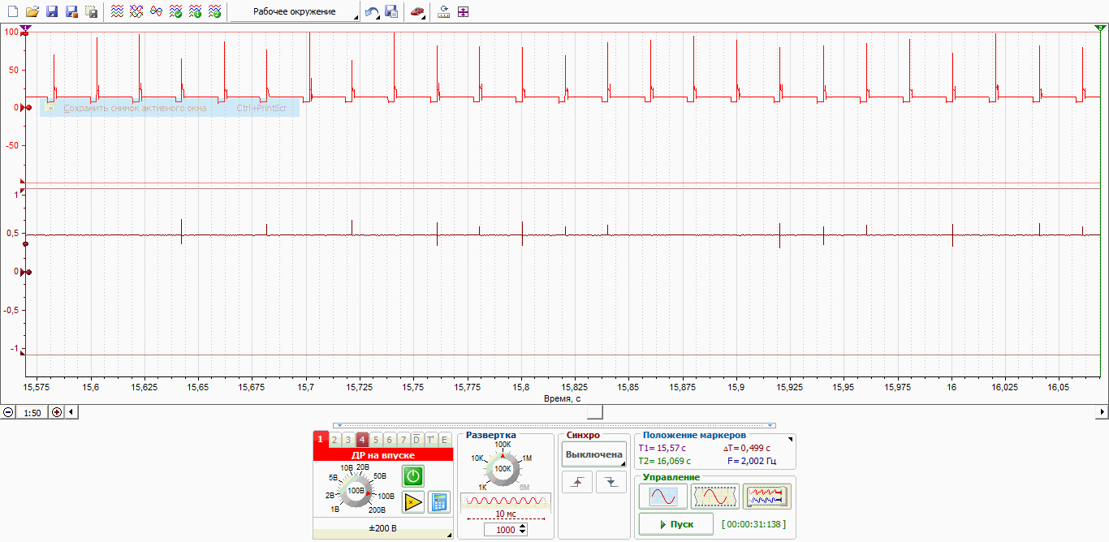Click the red car icon in the toolbar
This screenshot has height=542, width=1109.
(416, 12)
